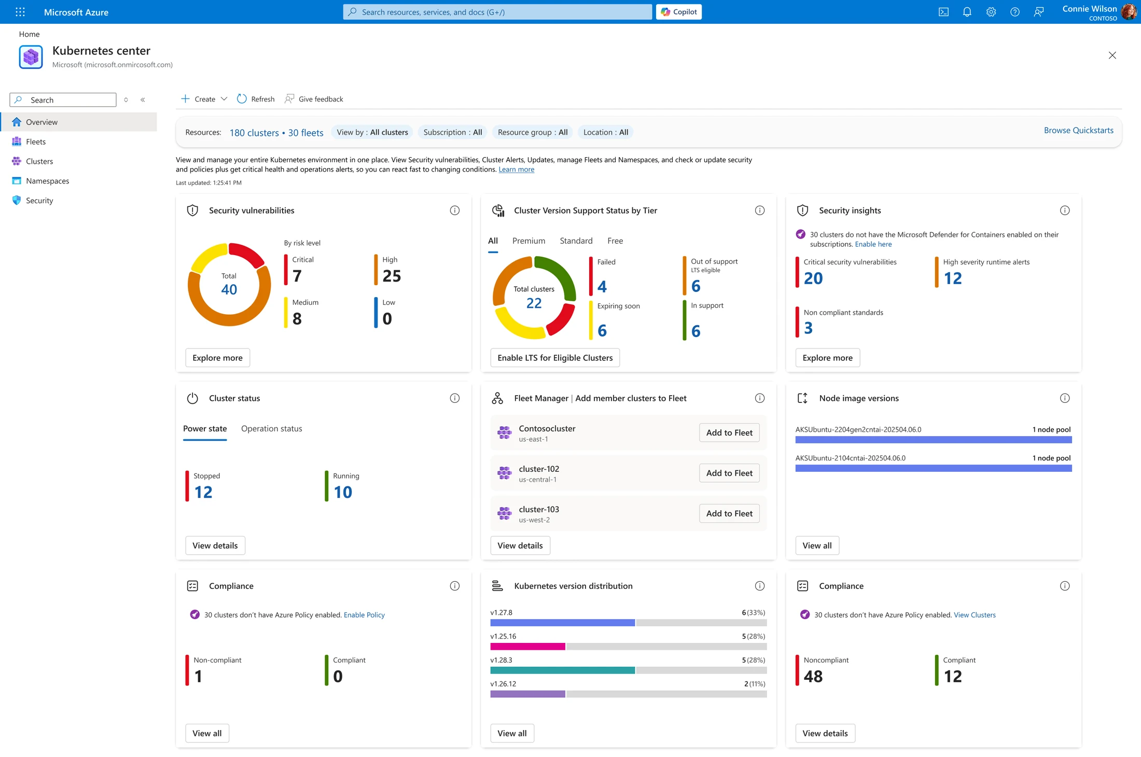Expand the Create dropdown
The height and width of the screenshot is (757, 1141).
[x=204, y=99]
